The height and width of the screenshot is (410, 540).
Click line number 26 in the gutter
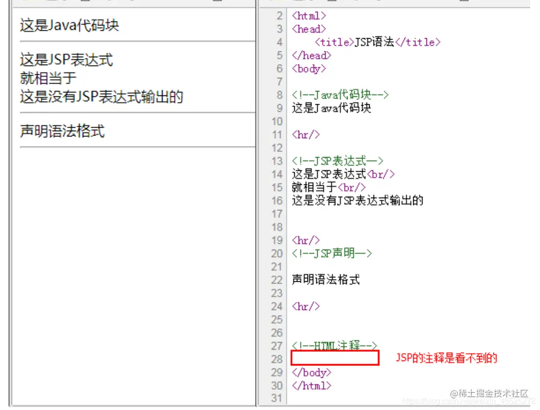277,333
